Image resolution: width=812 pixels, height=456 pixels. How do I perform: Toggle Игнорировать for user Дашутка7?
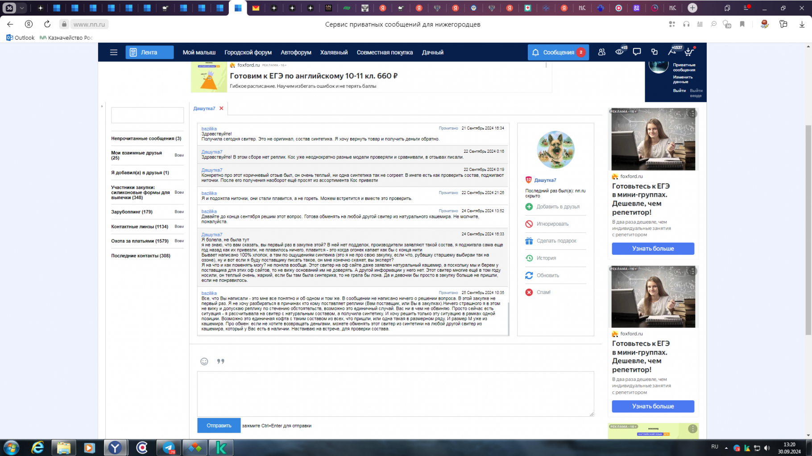(x=552, y=224)
